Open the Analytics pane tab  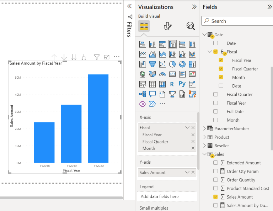click(x=191, y=26)
